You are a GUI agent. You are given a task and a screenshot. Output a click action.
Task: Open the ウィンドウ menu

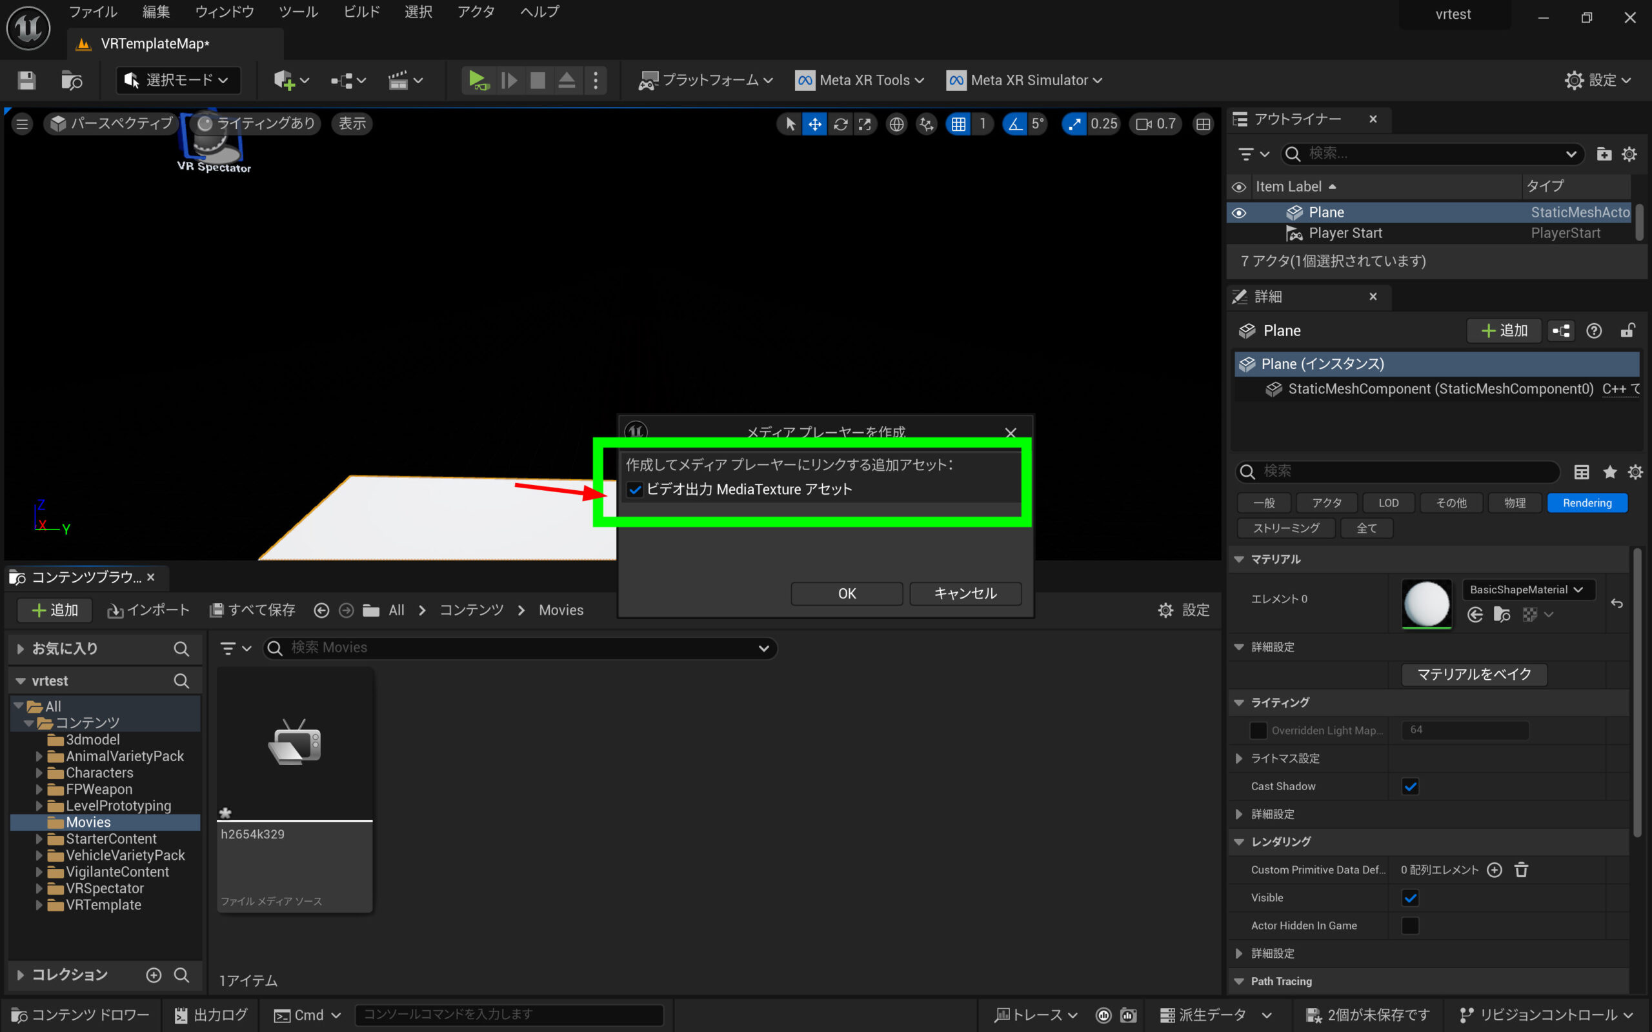click(x=224, y=12)
